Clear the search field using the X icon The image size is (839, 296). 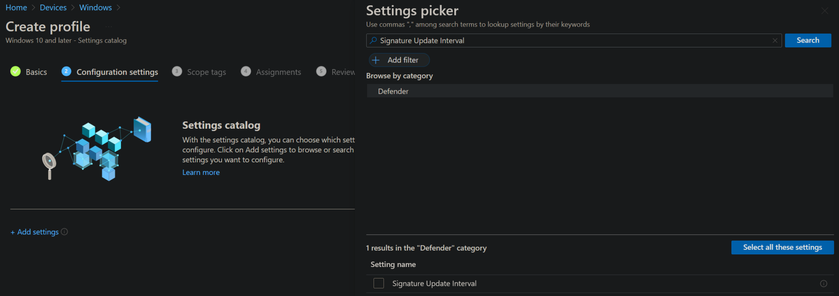pos(775,40)
